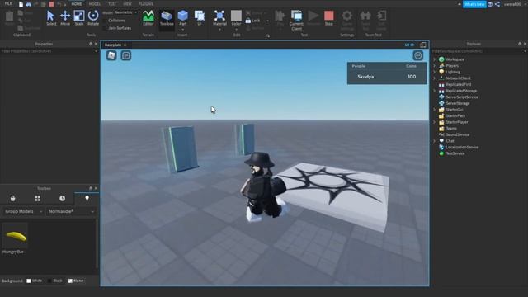Expand the Lighting tree node

(x=435, y=72)
